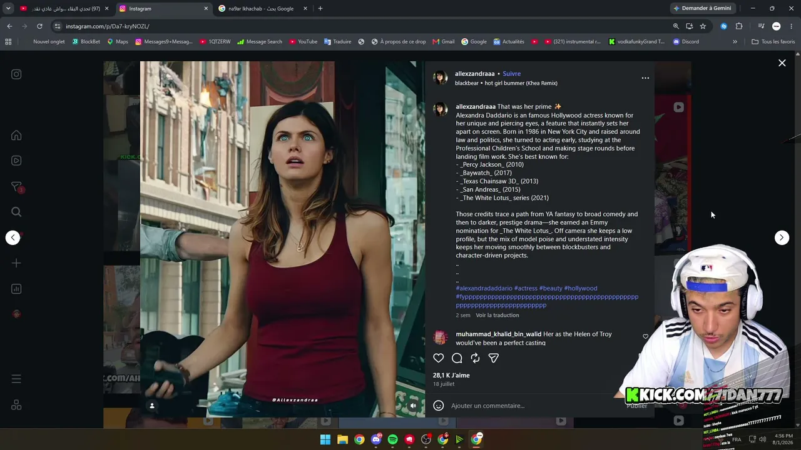Screen dimensions: 801x450
Task: Bookmark this page with the star icon
Action: pyautogui.click(x=703, y=26)
